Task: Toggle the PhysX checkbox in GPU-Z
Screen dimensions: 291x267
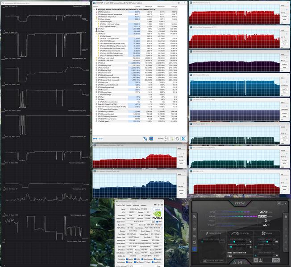Action: (145, 262)
